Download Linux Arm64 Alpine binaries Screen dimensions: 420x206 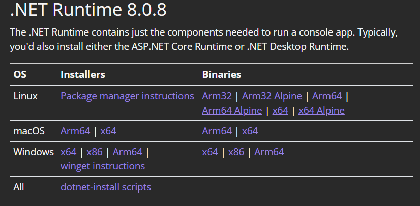232,110
